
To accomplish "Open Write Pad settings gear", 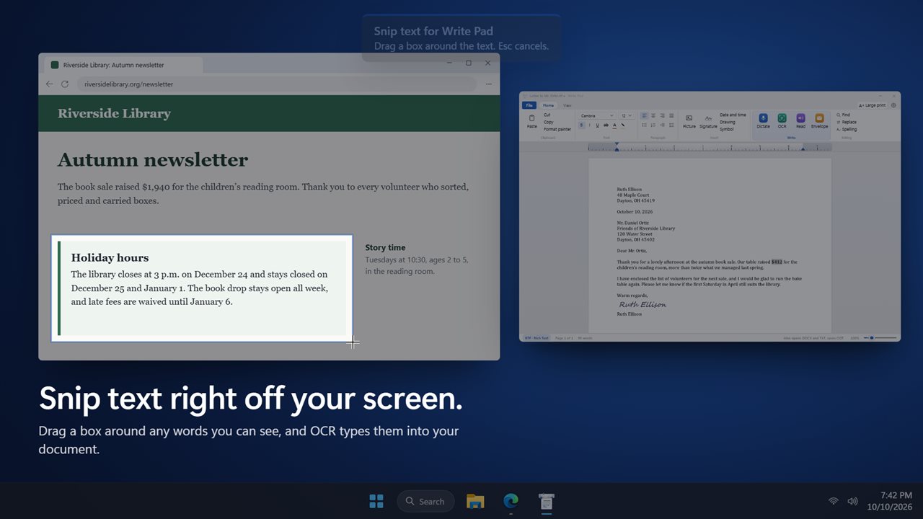I will [x=893, y=105].
